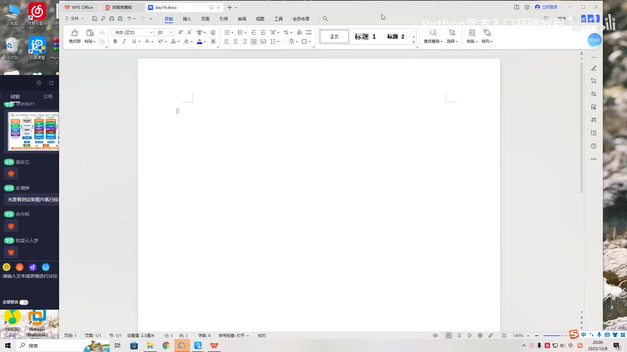The image size is (627, 352).
Task: Switch to outline view icon
Action: pyautogui.click(x=459, y=335)
